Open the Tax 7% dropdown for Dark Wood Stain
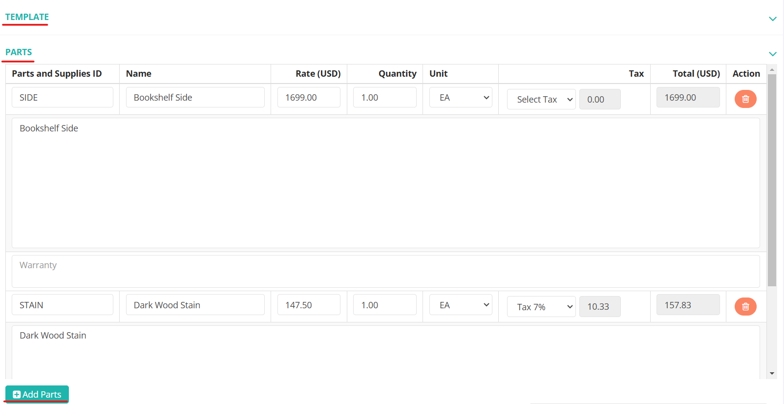The height and width of the screenshot is (404, 784). 541,307
